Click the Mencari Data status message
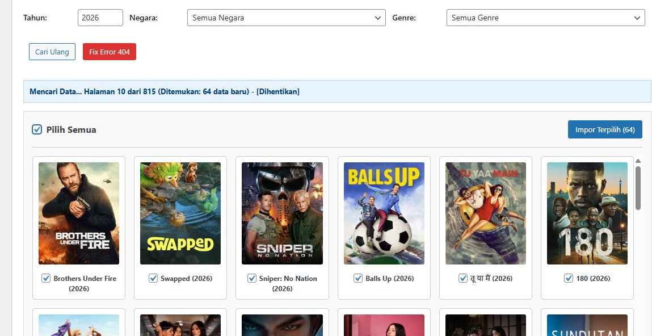 164,91
